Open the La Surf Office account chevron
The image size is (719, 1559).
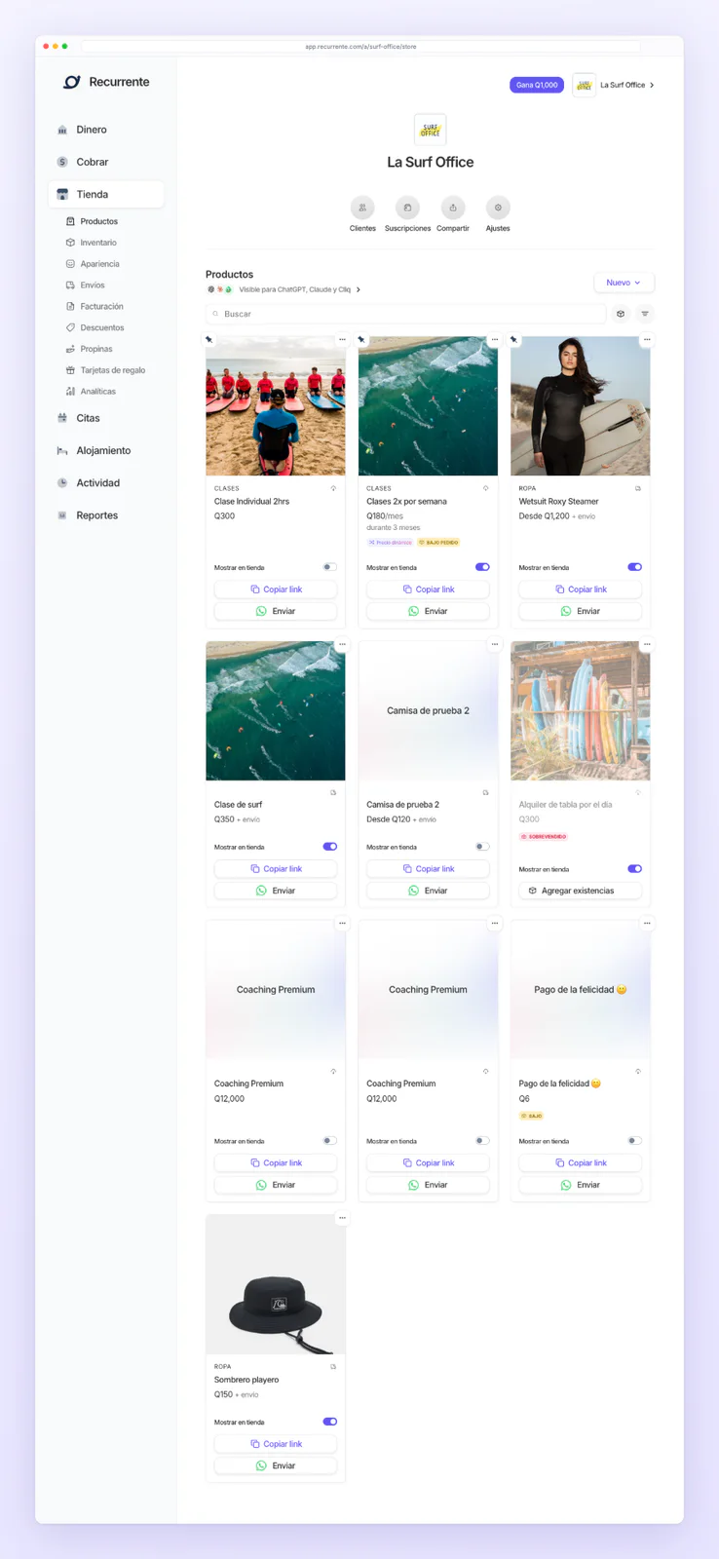click(652, 85)
